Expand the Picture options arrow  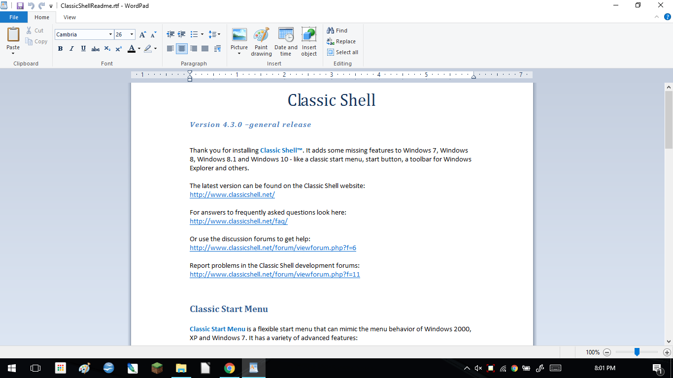click(239, 53)
